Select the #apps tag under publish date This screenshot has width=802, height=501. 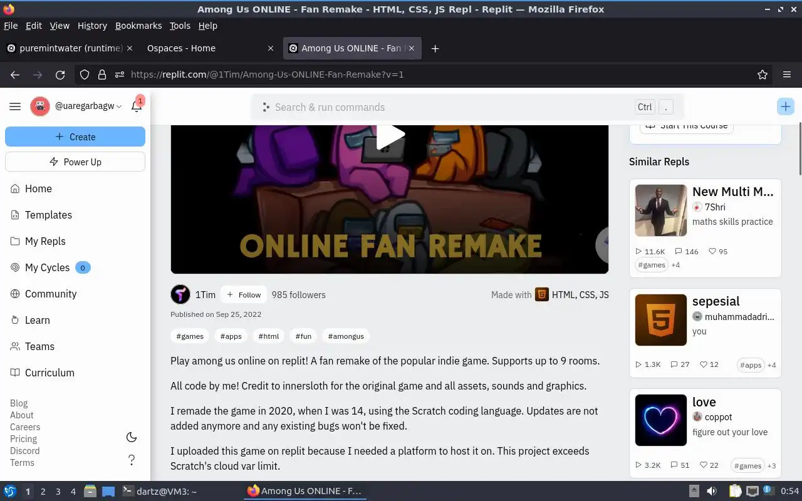[x=231, y=336]
